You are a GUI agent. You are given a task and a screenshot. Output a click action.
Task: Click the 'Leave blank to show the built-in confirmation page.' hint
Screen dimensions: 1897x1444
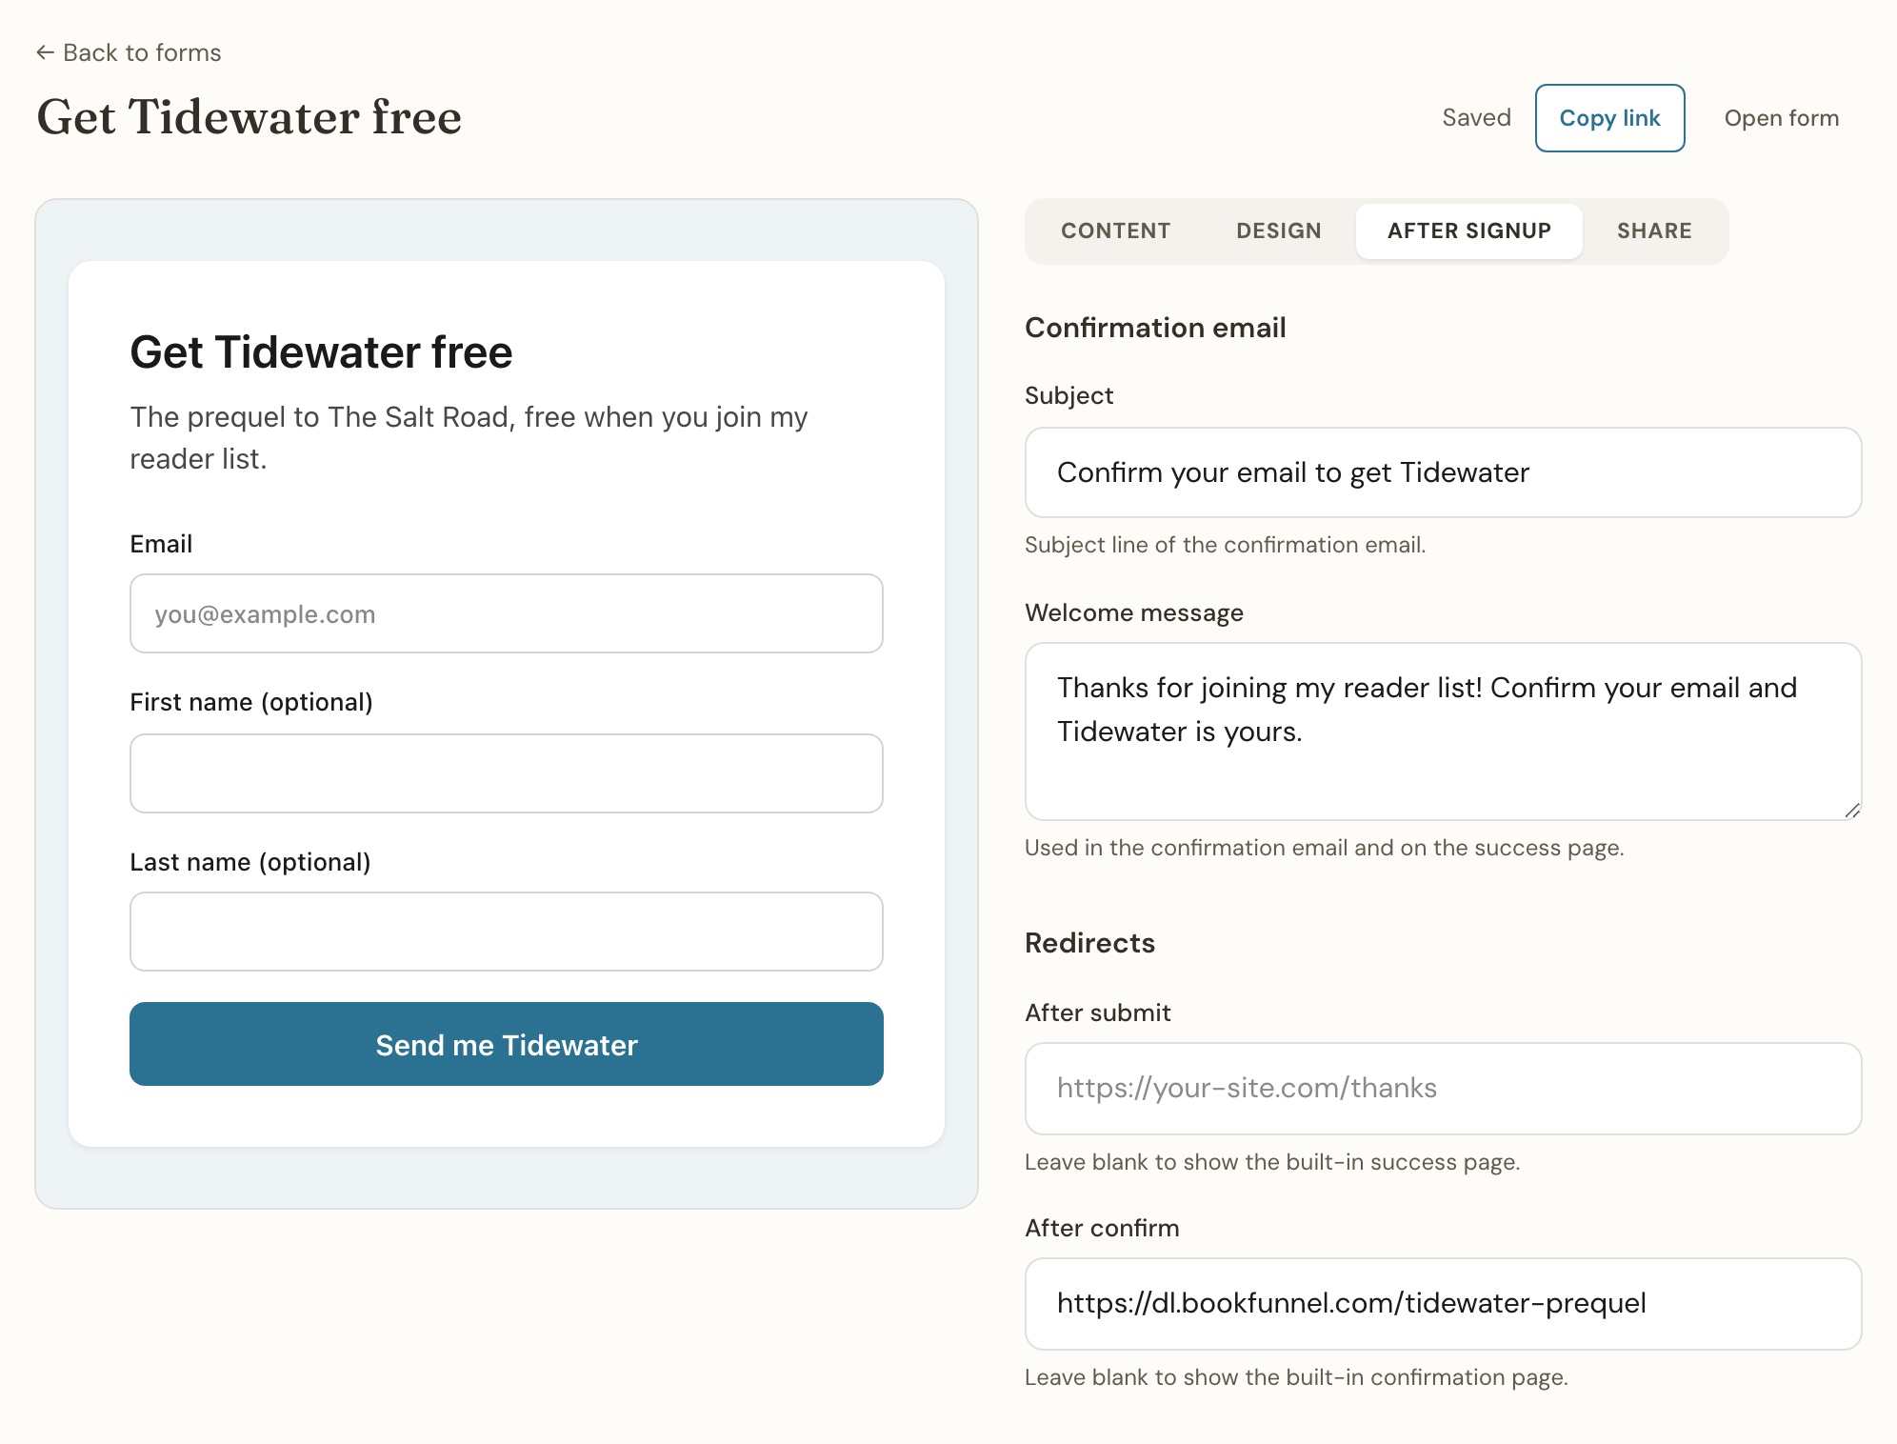[x=1296, y=1377]
